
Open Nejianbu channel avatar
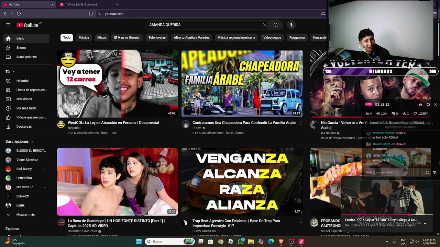[x=61, y=125]
